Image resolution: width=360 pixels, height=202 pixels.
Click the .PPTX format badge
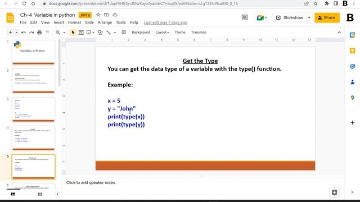tap(85, 15)
